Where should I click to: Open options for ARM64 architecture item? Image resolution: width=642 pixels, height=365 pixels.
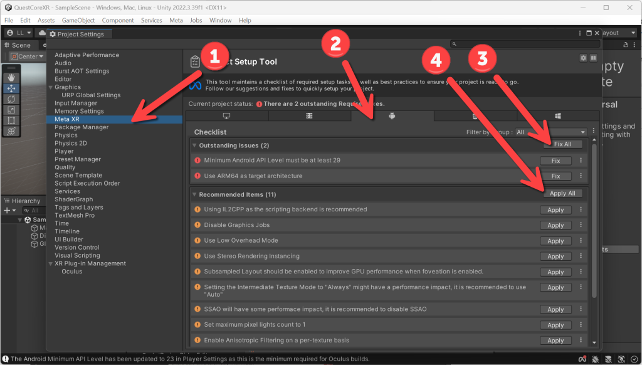(x=581, y=176)
